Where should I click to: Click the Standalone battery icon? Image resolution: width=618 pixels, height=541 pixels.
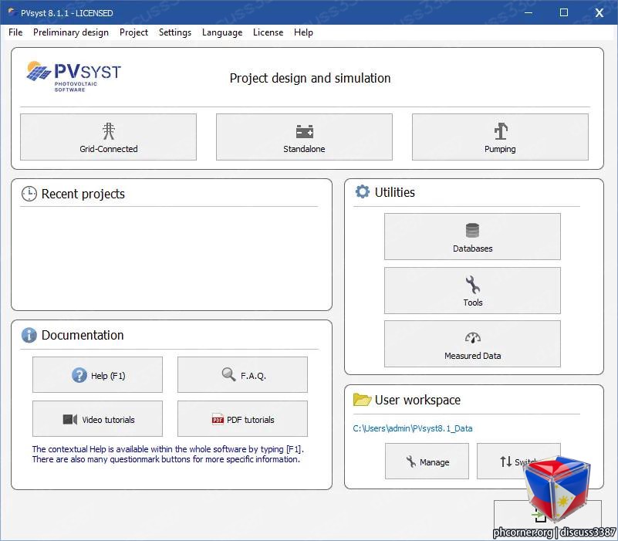click(304, 131)
